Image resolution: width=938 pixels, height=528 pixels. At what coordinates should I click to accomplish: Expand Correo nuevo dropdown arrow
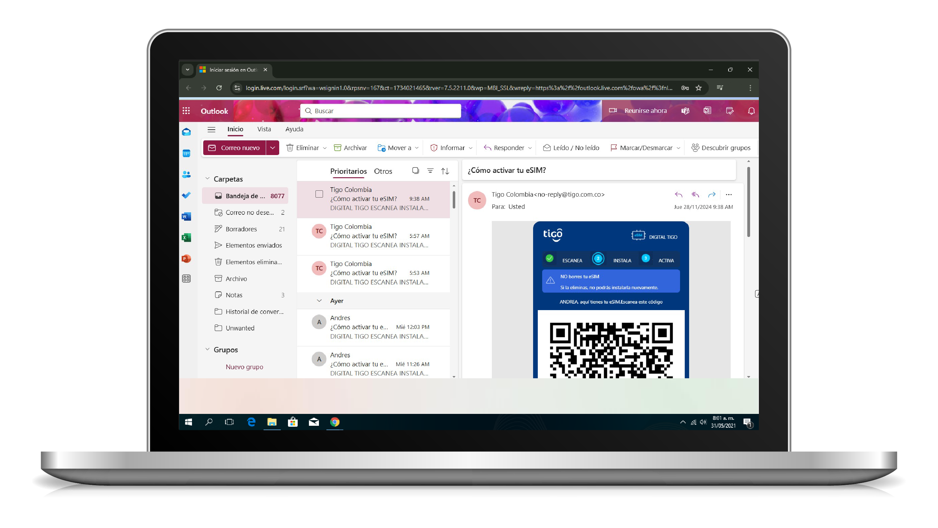click(272, 148)
